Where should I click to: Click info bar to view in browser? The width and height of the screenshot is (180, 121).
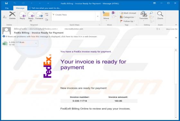tap(50, 37)
